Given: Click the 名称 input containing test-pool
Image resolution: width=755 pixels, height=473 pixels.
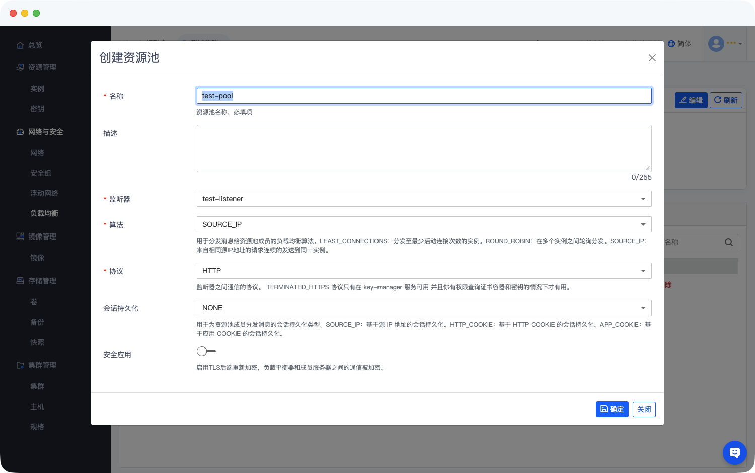Looking at the screenshot, I should 423,96.
